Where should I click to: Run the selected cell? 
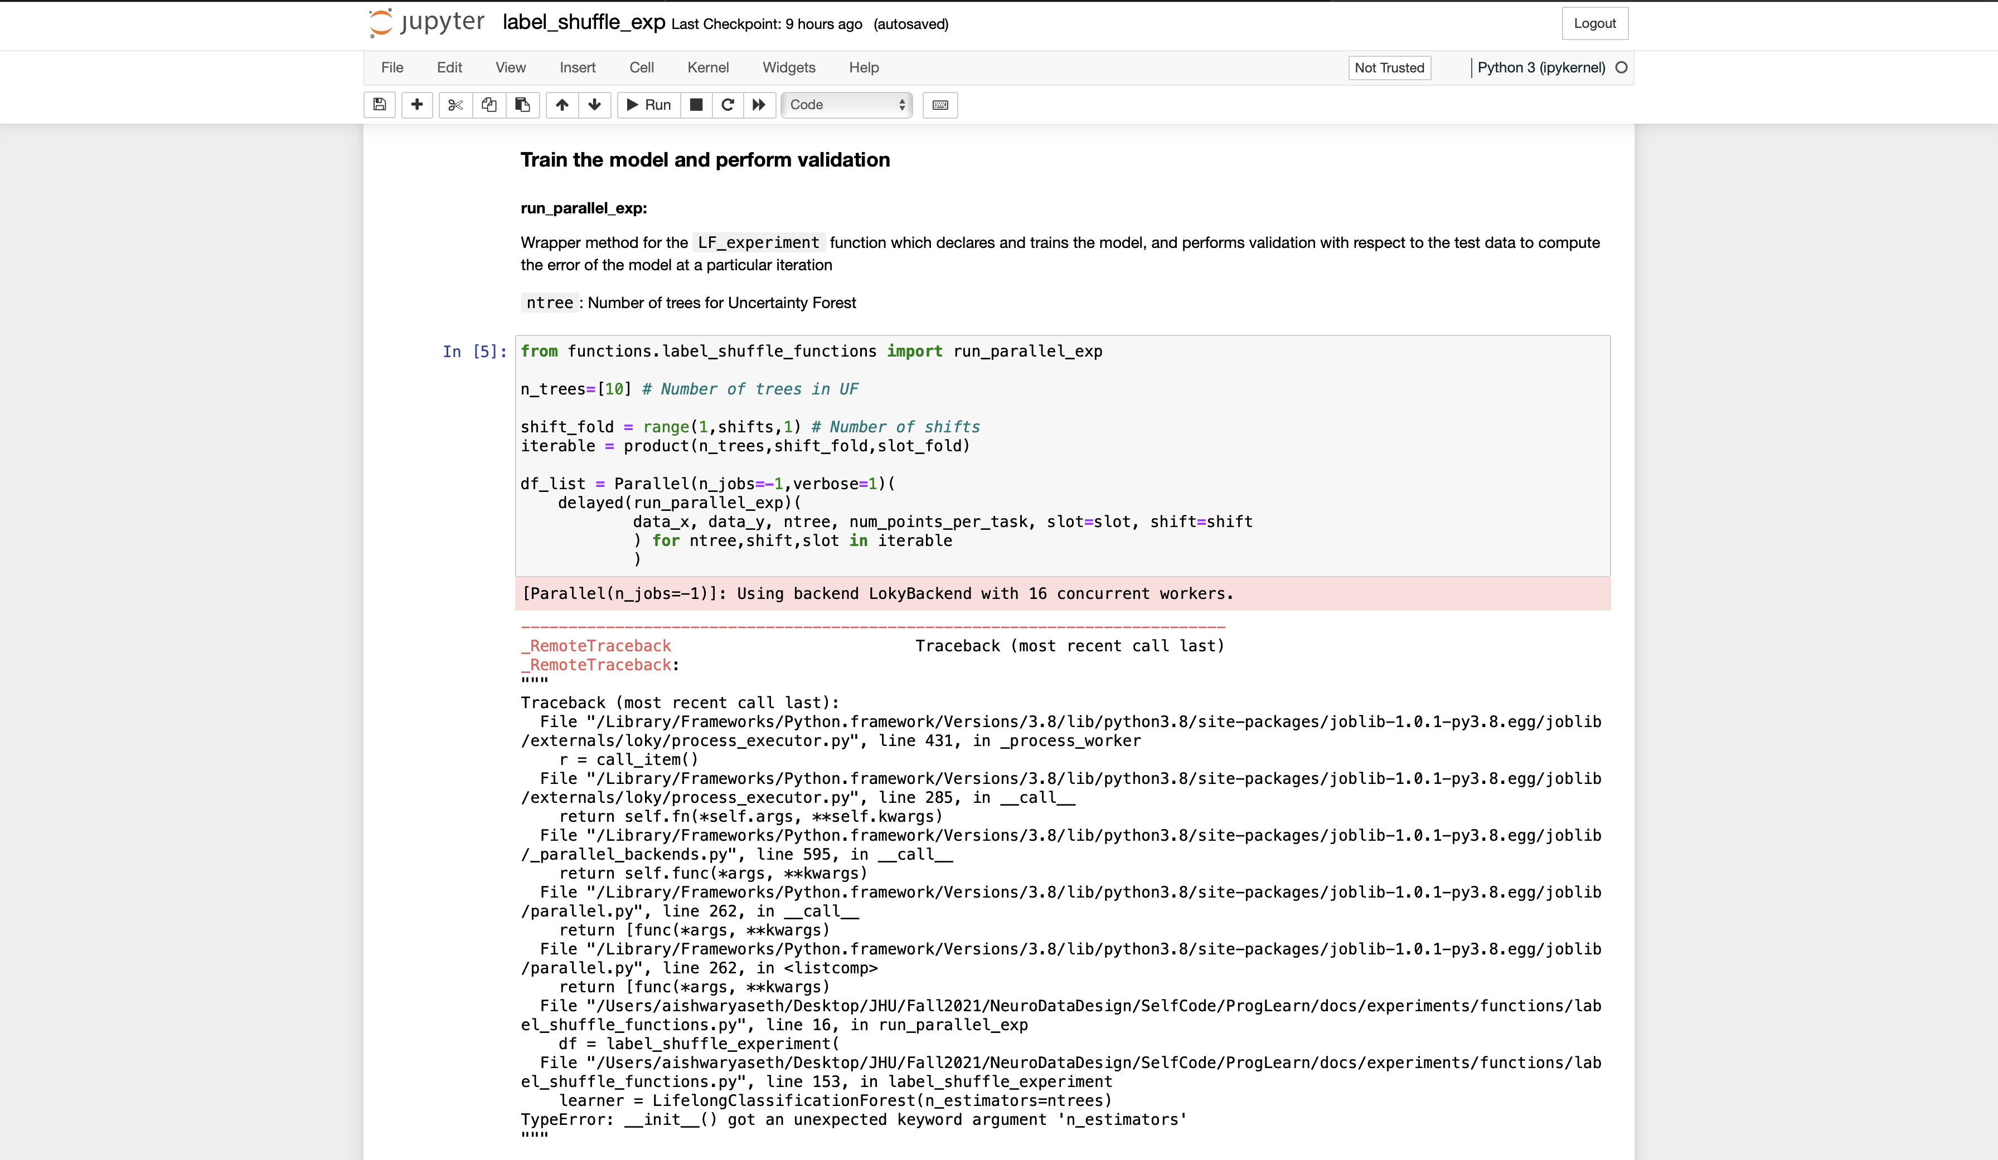[647, 105]
